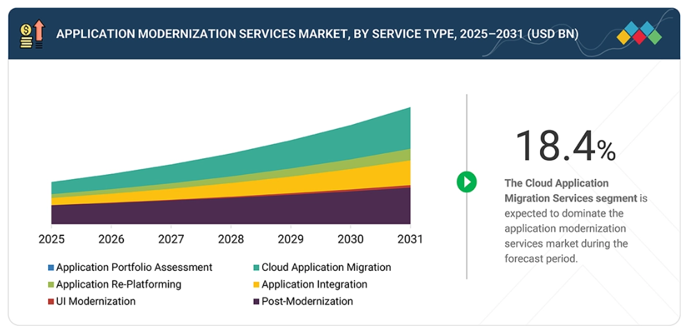
Task: Click the Post-Modernization legend label
Action: [x=307, y=302]
